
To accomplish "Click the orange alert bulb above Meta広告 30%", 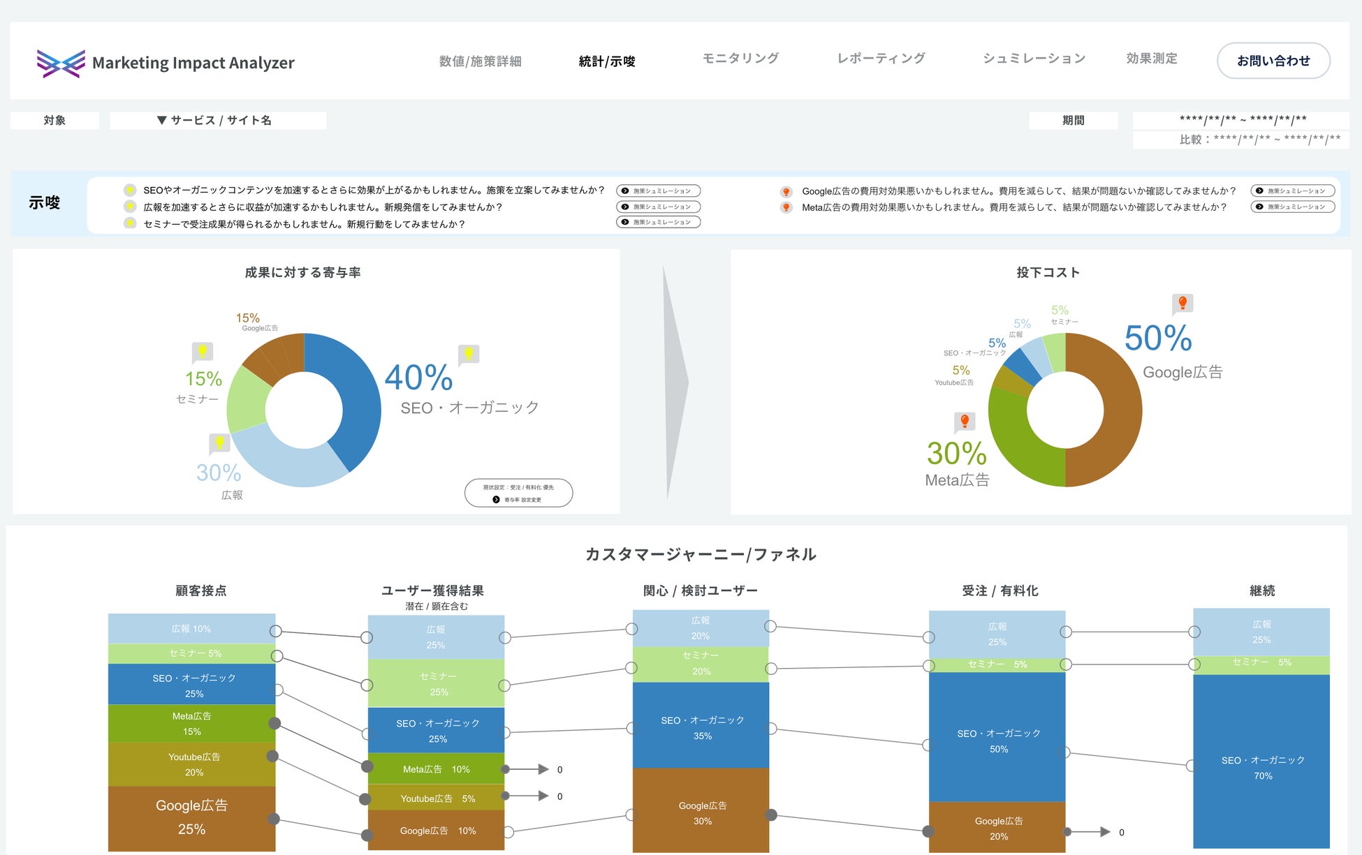I will [x=965, y=421].
